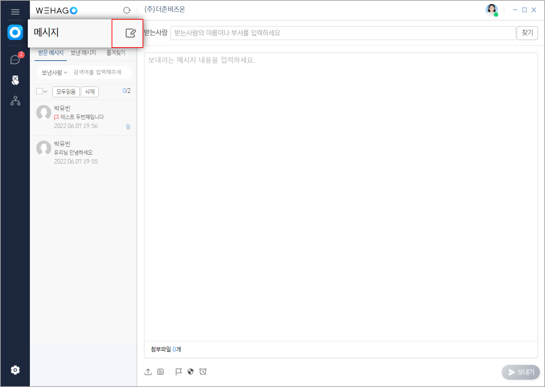545x387 pixels.
Task: Click the WEHAGO app icon in sidebar
Action: coord(15,32)
